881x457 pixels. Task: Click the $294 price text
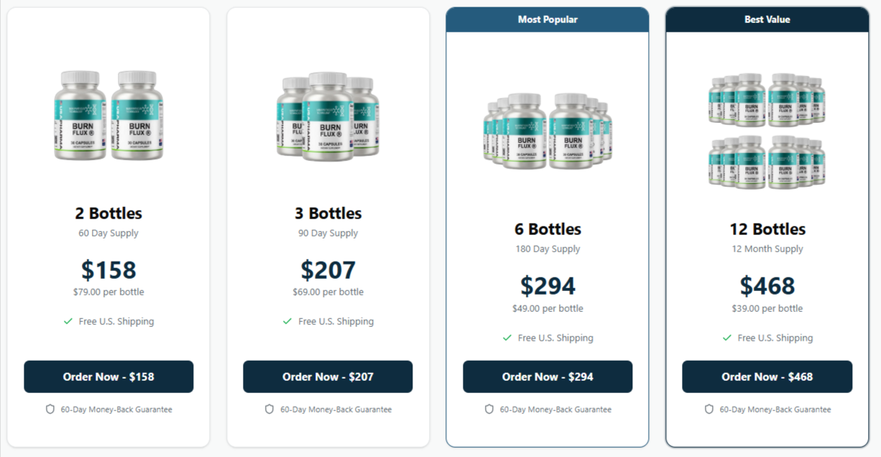click(x=548, y=286)
